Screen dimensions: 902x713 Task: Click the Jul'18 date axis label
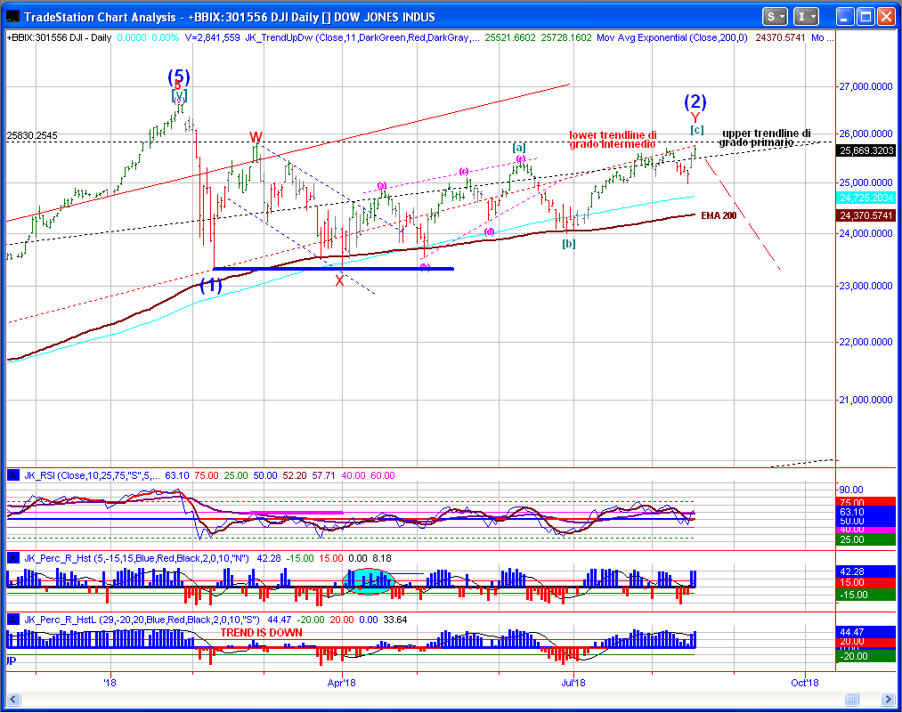(x=573, y=683)
